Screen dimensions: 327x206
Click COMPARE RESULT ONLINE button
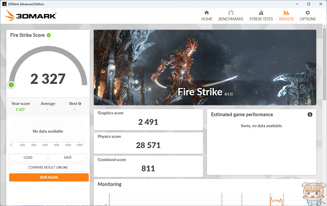coord(48,168)
